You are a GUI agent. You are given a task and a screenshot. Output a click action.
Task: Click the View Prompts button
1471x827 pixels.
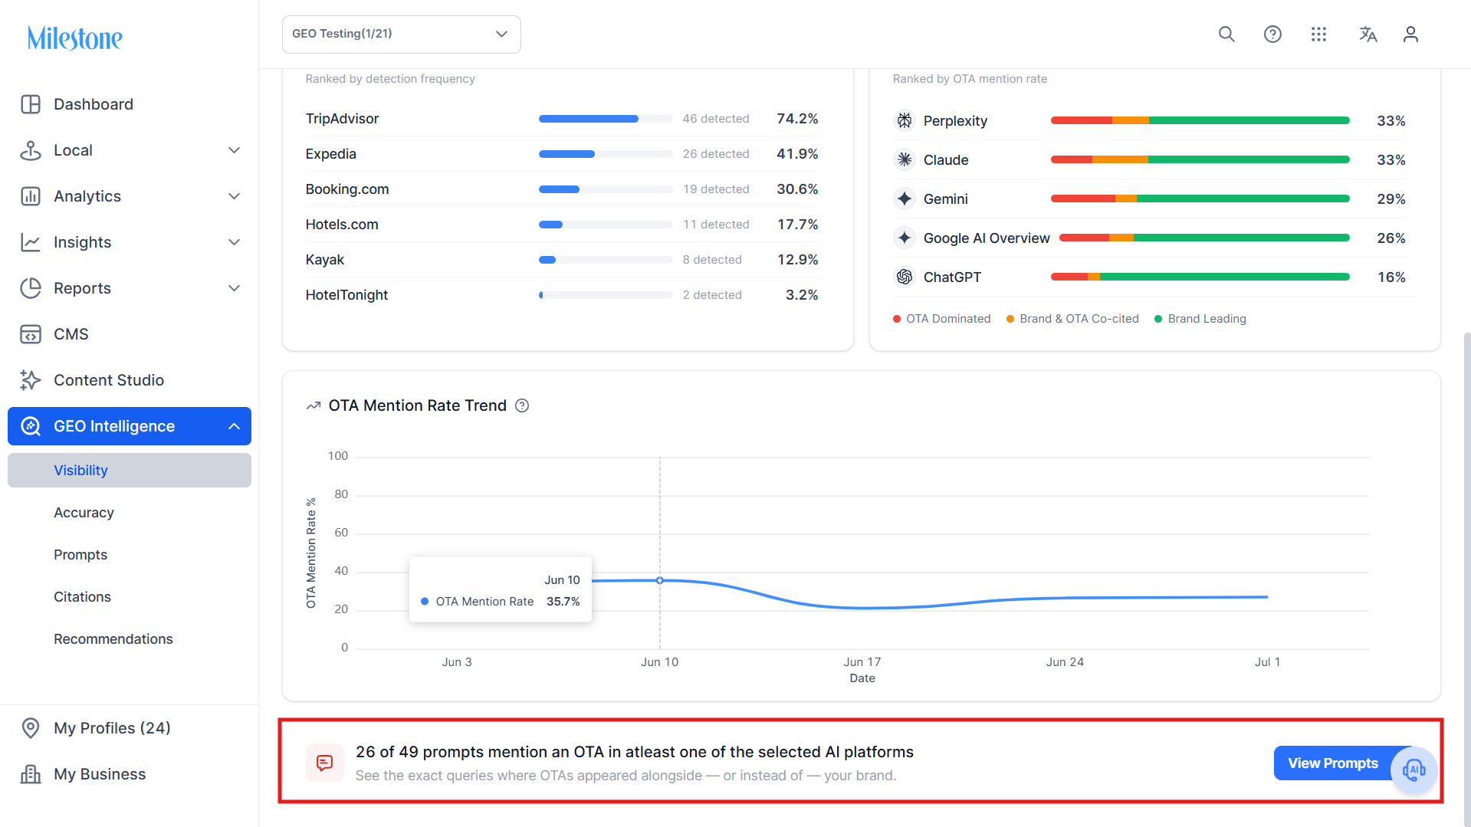click(1333, 763)
